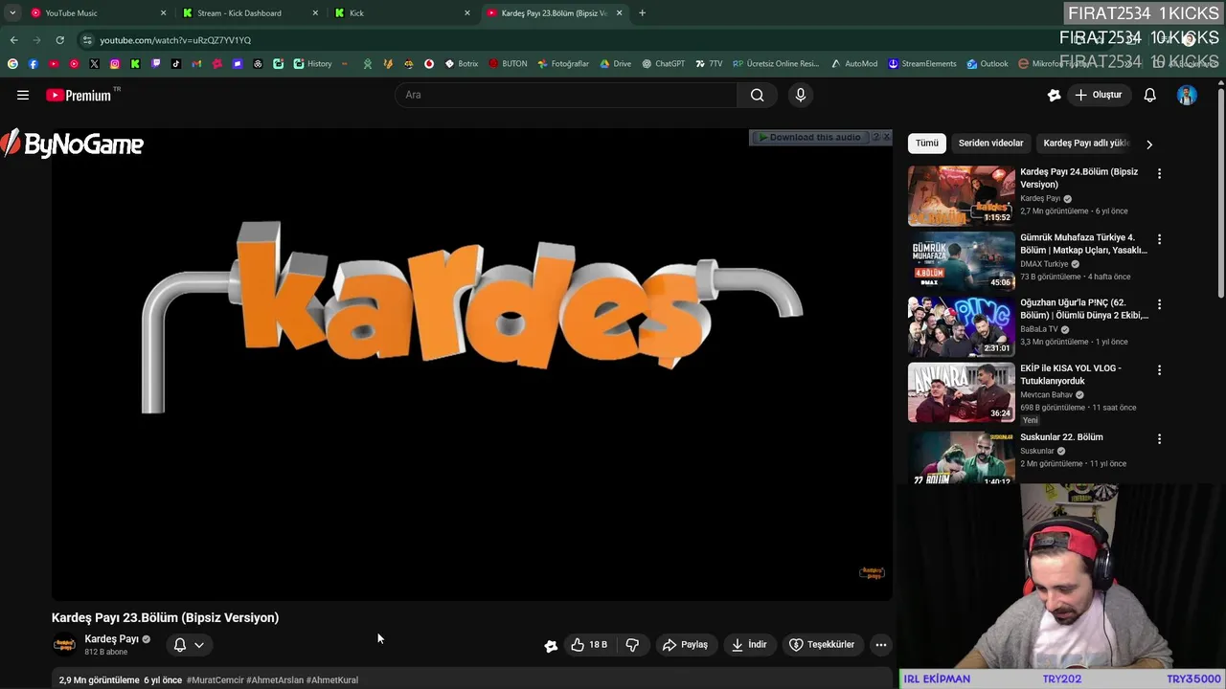This screenshot has height=689, width=1226.
Task: Open the Kardeş Payı channel avatar
Action: click(x=64, y=645)
